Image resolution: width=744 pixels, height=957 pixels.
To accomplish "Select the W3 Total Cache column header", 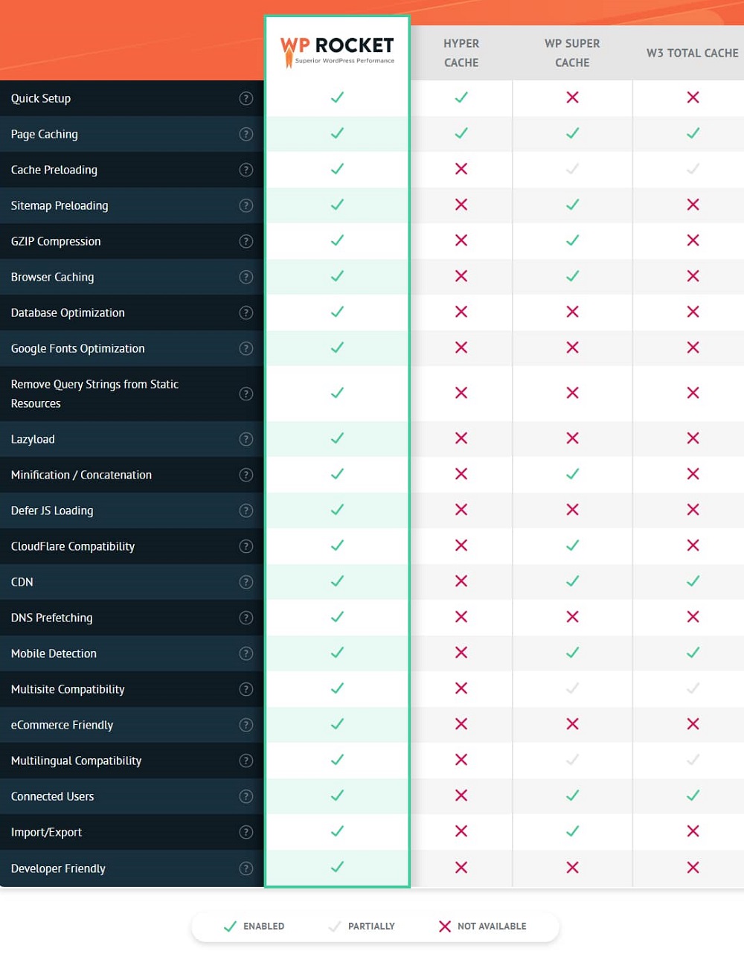I will 692,53.
